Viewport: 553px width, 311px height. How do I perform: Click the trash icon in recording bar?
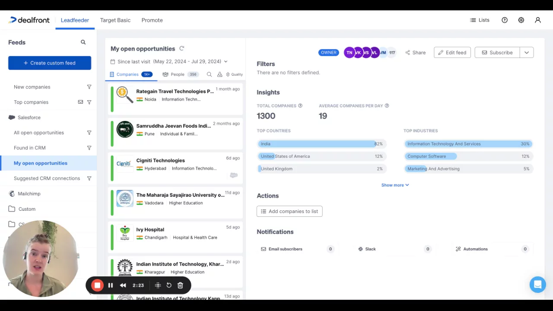click(180, 286)
